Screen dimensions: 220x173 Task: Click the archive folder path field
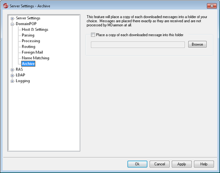[138, 45]
